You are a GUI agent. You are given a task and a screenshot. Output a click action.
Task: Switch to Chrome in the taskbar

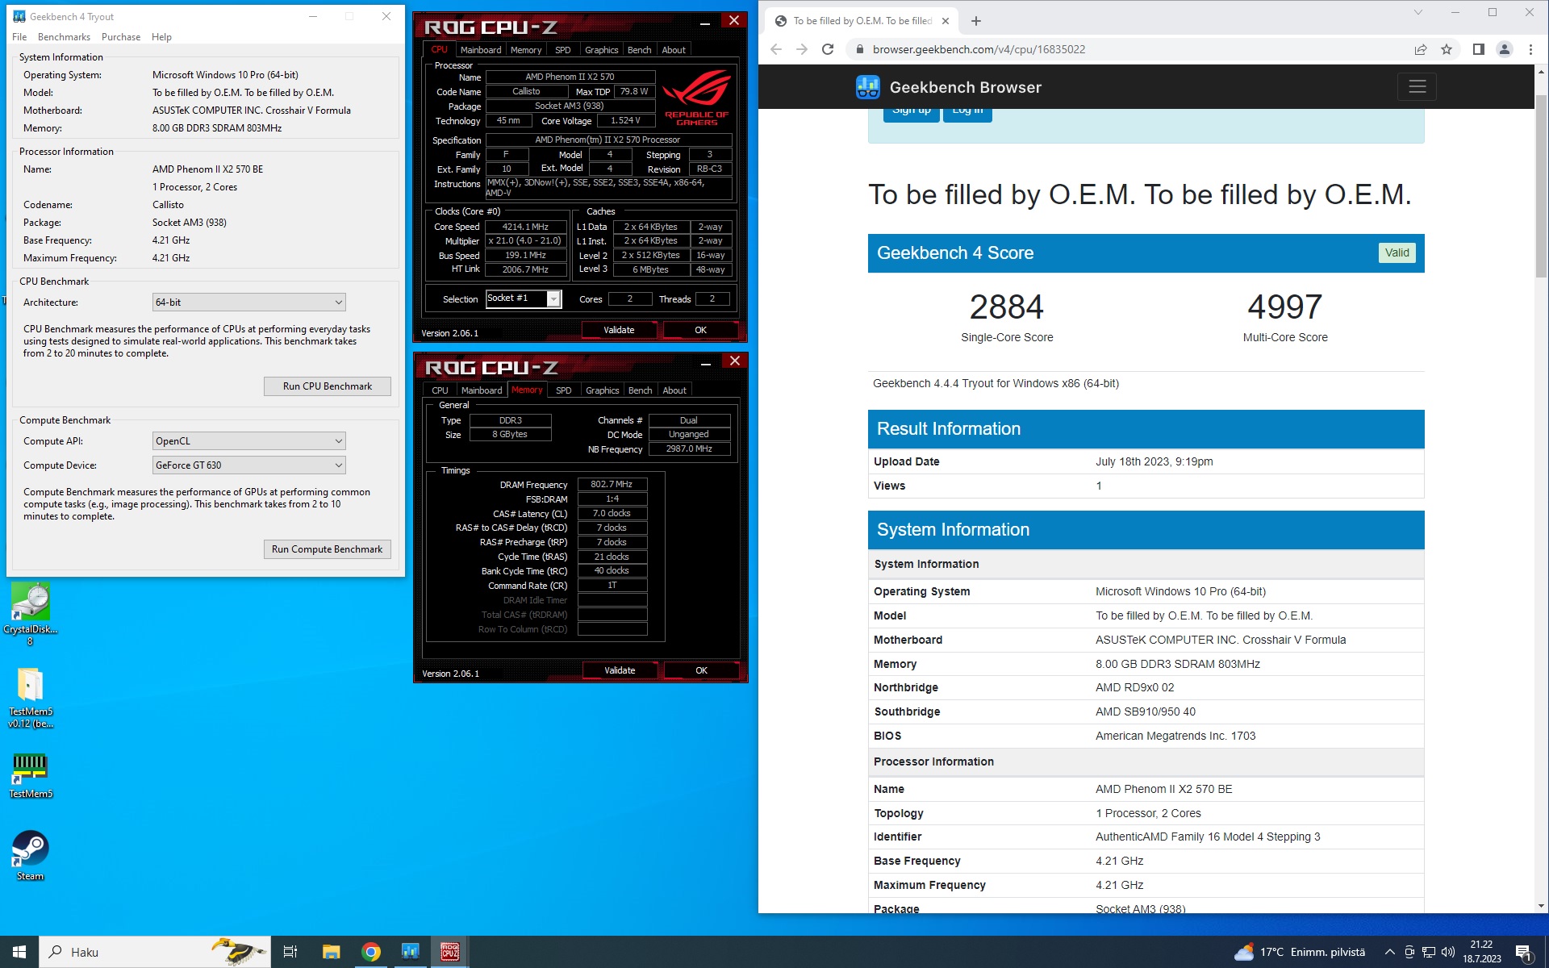pyautogui.click(x=371, y=952)
